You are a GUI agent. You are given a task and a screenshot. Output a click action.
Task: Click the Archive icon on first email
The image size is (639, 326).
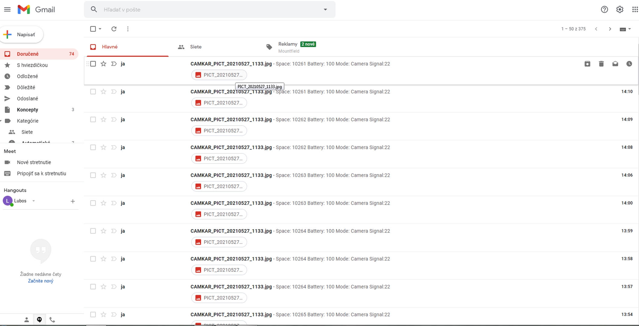[587, 64]
